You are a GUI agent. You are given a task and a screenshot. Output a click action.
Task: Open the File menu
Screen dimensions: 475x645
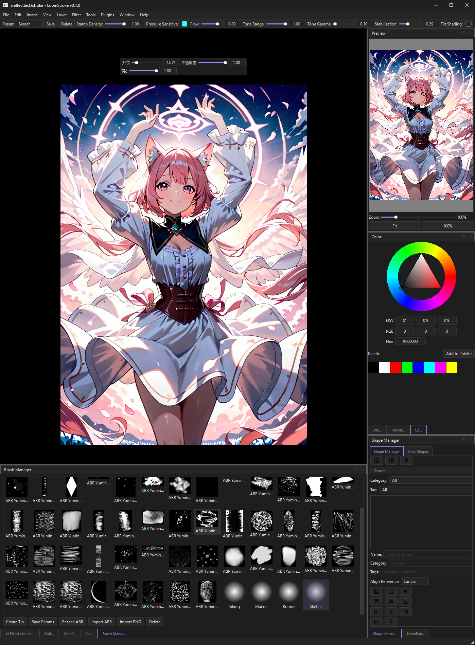point(6,15)
